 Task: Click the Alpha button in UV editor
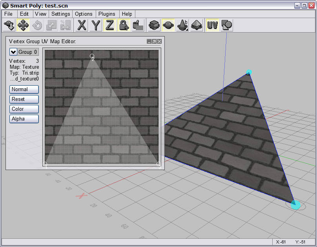point(24,119)
